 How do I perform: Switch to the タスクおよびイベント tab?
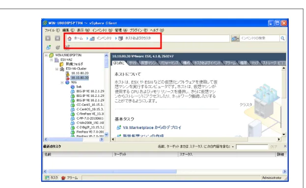(207, 63)
